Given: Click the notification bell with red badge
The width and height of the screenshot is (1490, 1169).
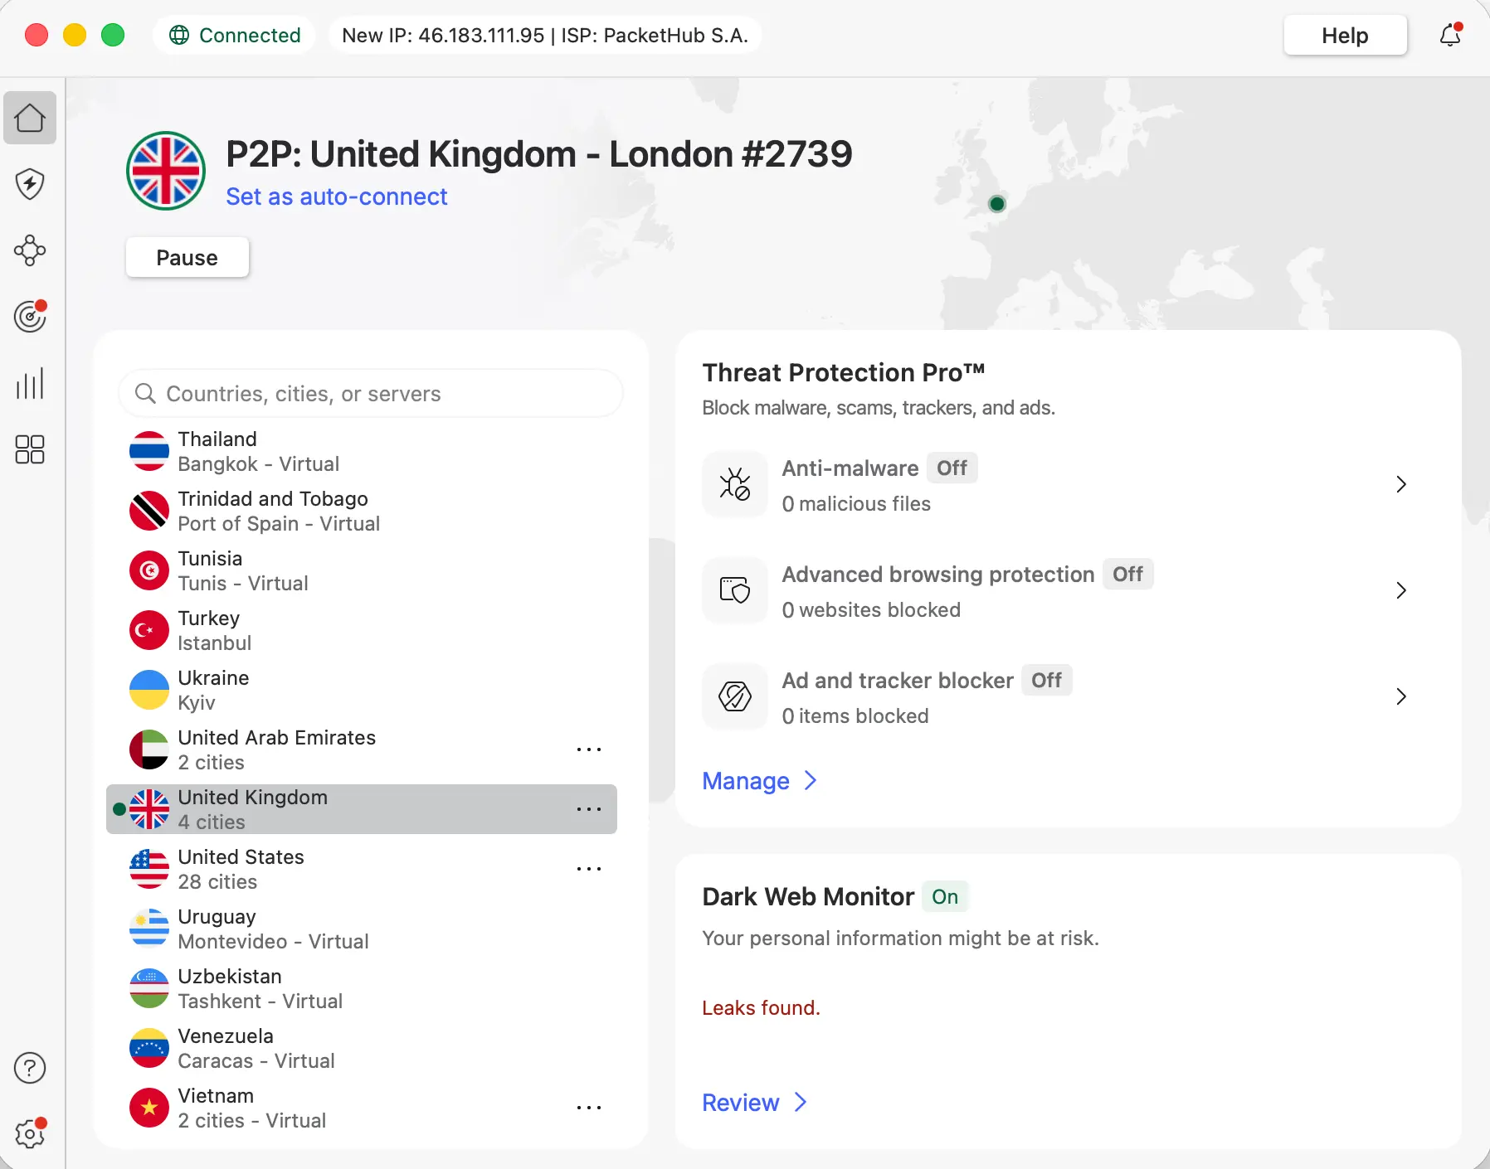Looking at the screenshot, I should (x=1450, y=35).
